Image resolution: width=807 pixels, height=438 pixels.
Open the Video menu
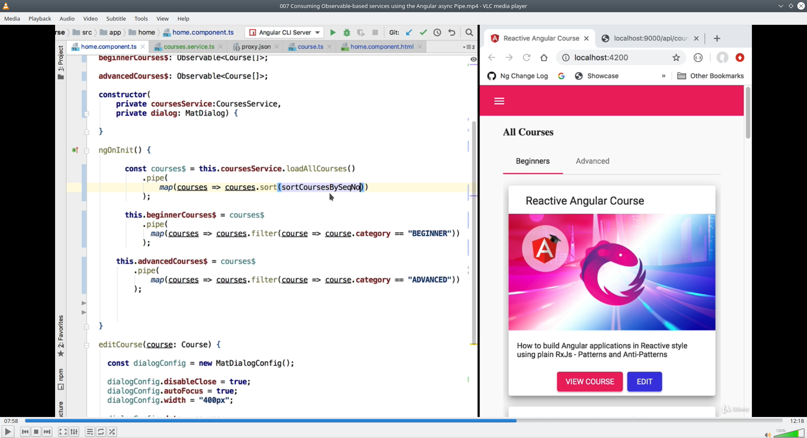(90, 18)
